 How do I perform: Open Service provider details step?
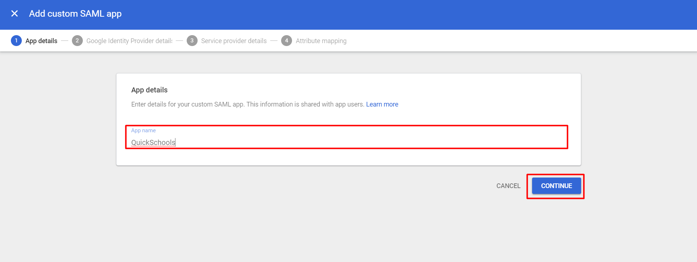point(227,41)
